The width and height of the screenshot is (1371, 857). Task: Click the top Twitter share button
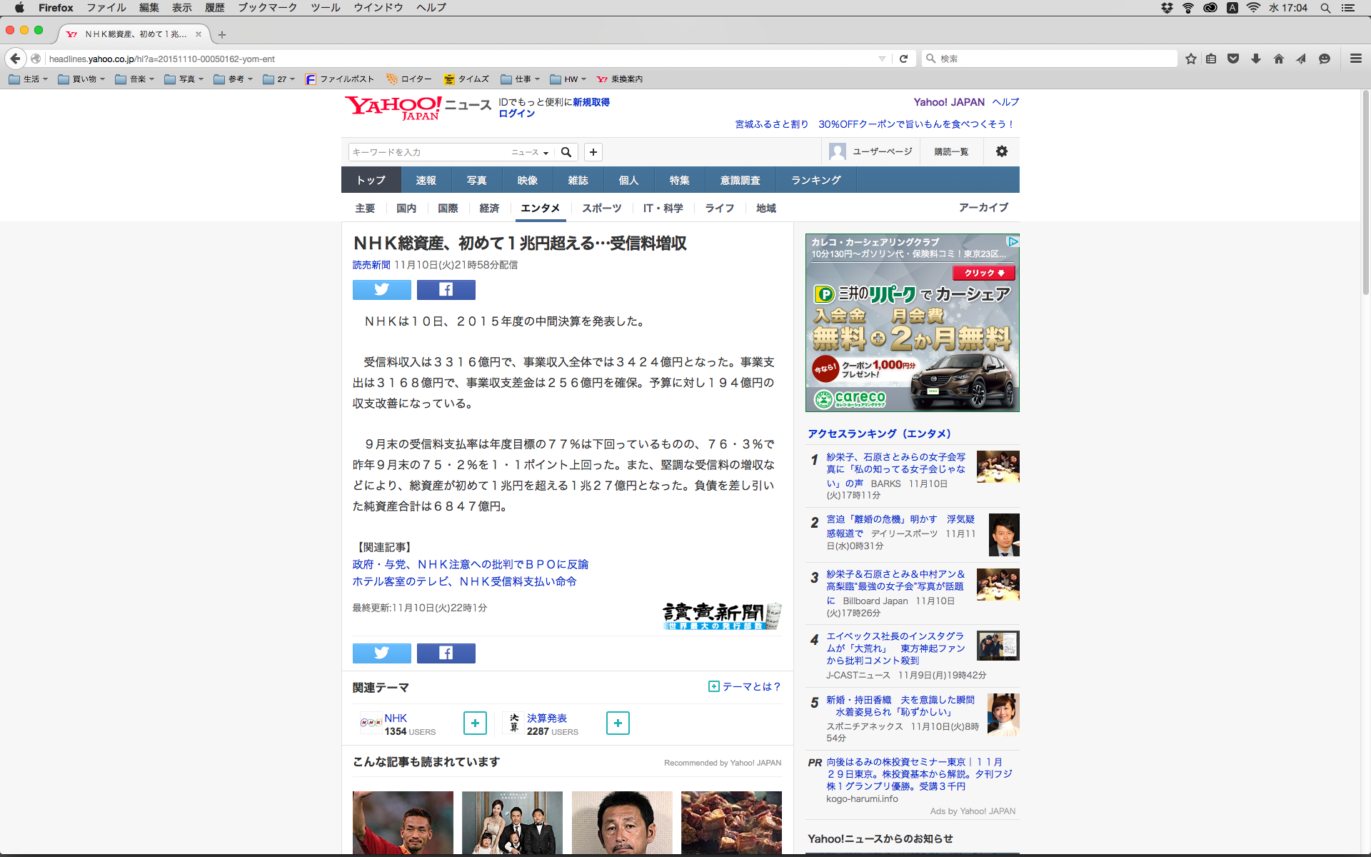[x=381, y=289]
